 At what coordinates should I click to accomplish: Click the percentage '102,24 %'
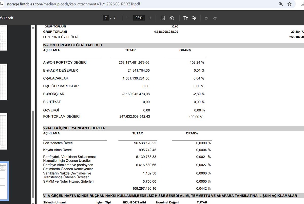point(197,63)
